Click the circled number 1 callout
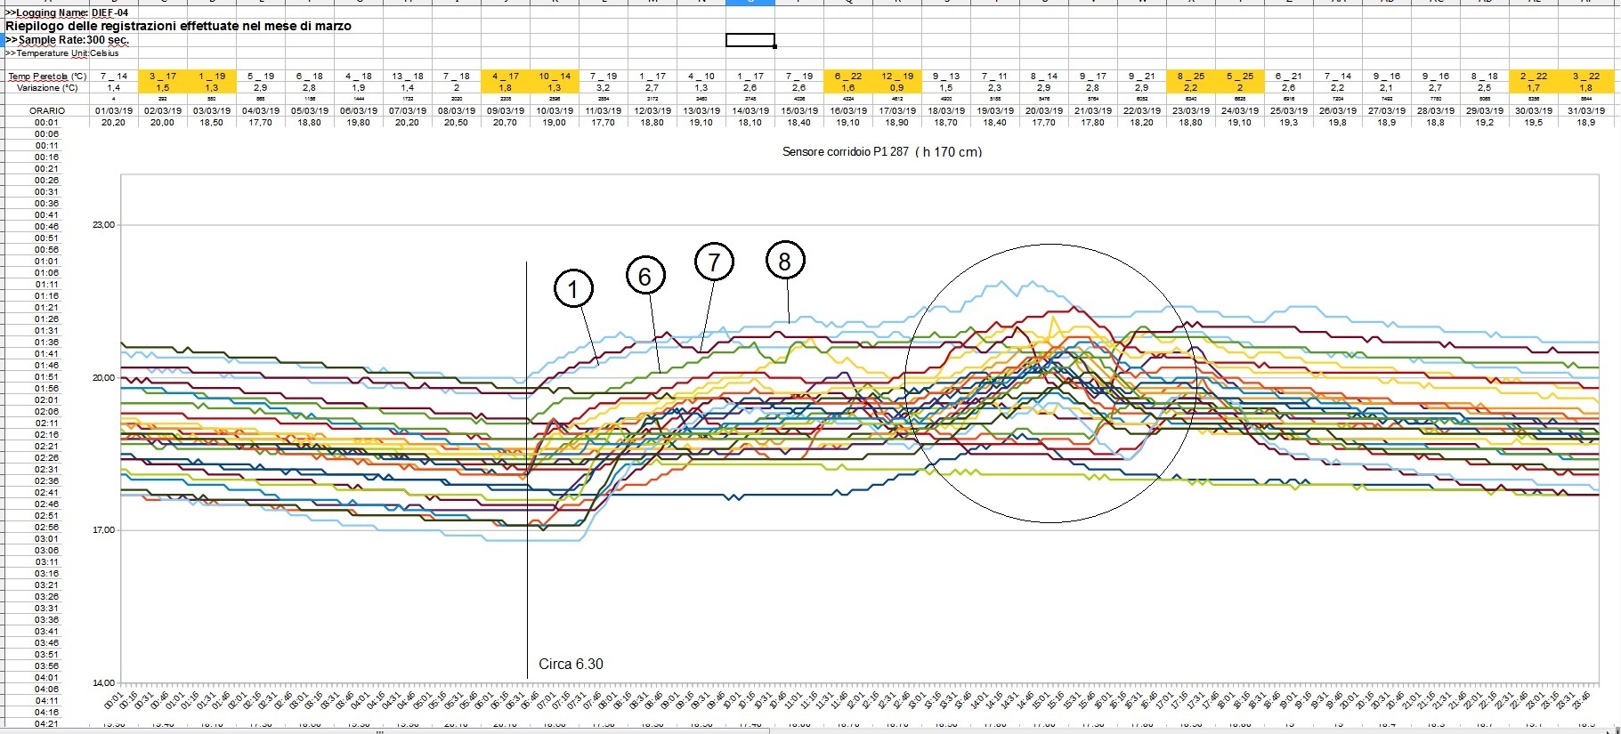Screen dimensions: 1621x734 coord(572,289)
